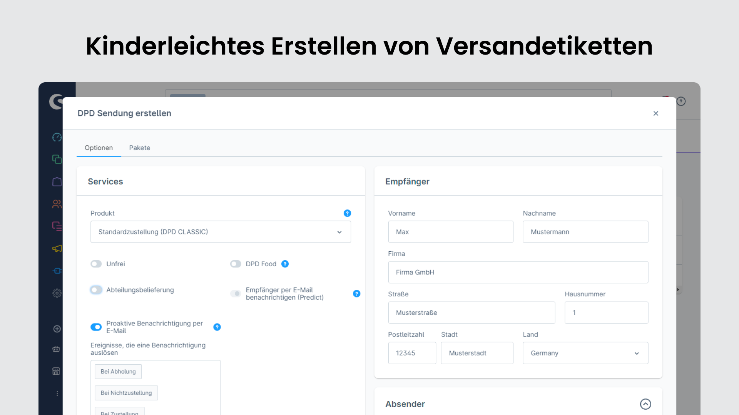The image size is (739, 415).
Task: Click the circled plus sidebar icon
Action: (x=57, y=329)
